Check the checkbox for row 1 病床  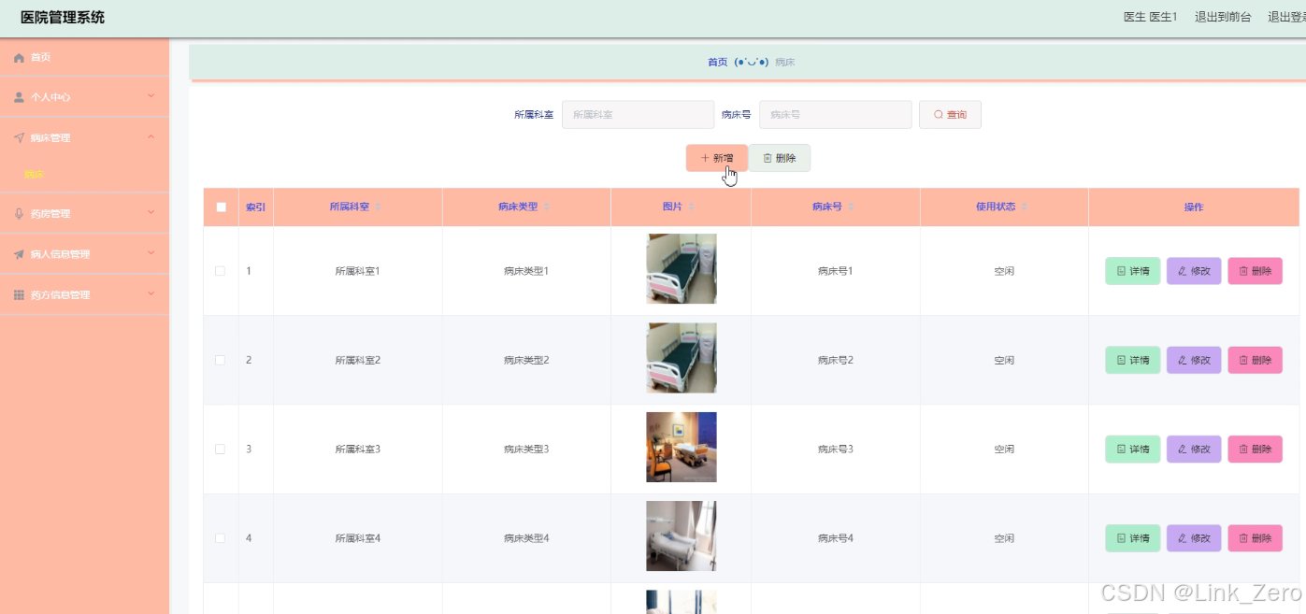220,270
